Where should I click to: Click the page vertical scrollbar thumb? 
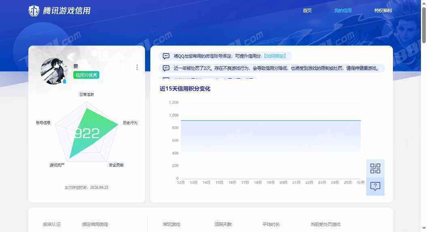coord(424,25)
